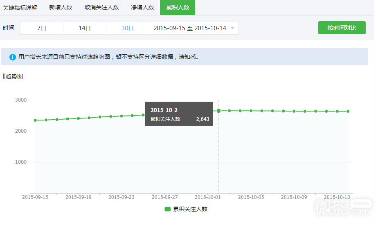Click the data point above the 2015-09-19 label
Screen dimensions: 380x225
[x=78, y=118]
